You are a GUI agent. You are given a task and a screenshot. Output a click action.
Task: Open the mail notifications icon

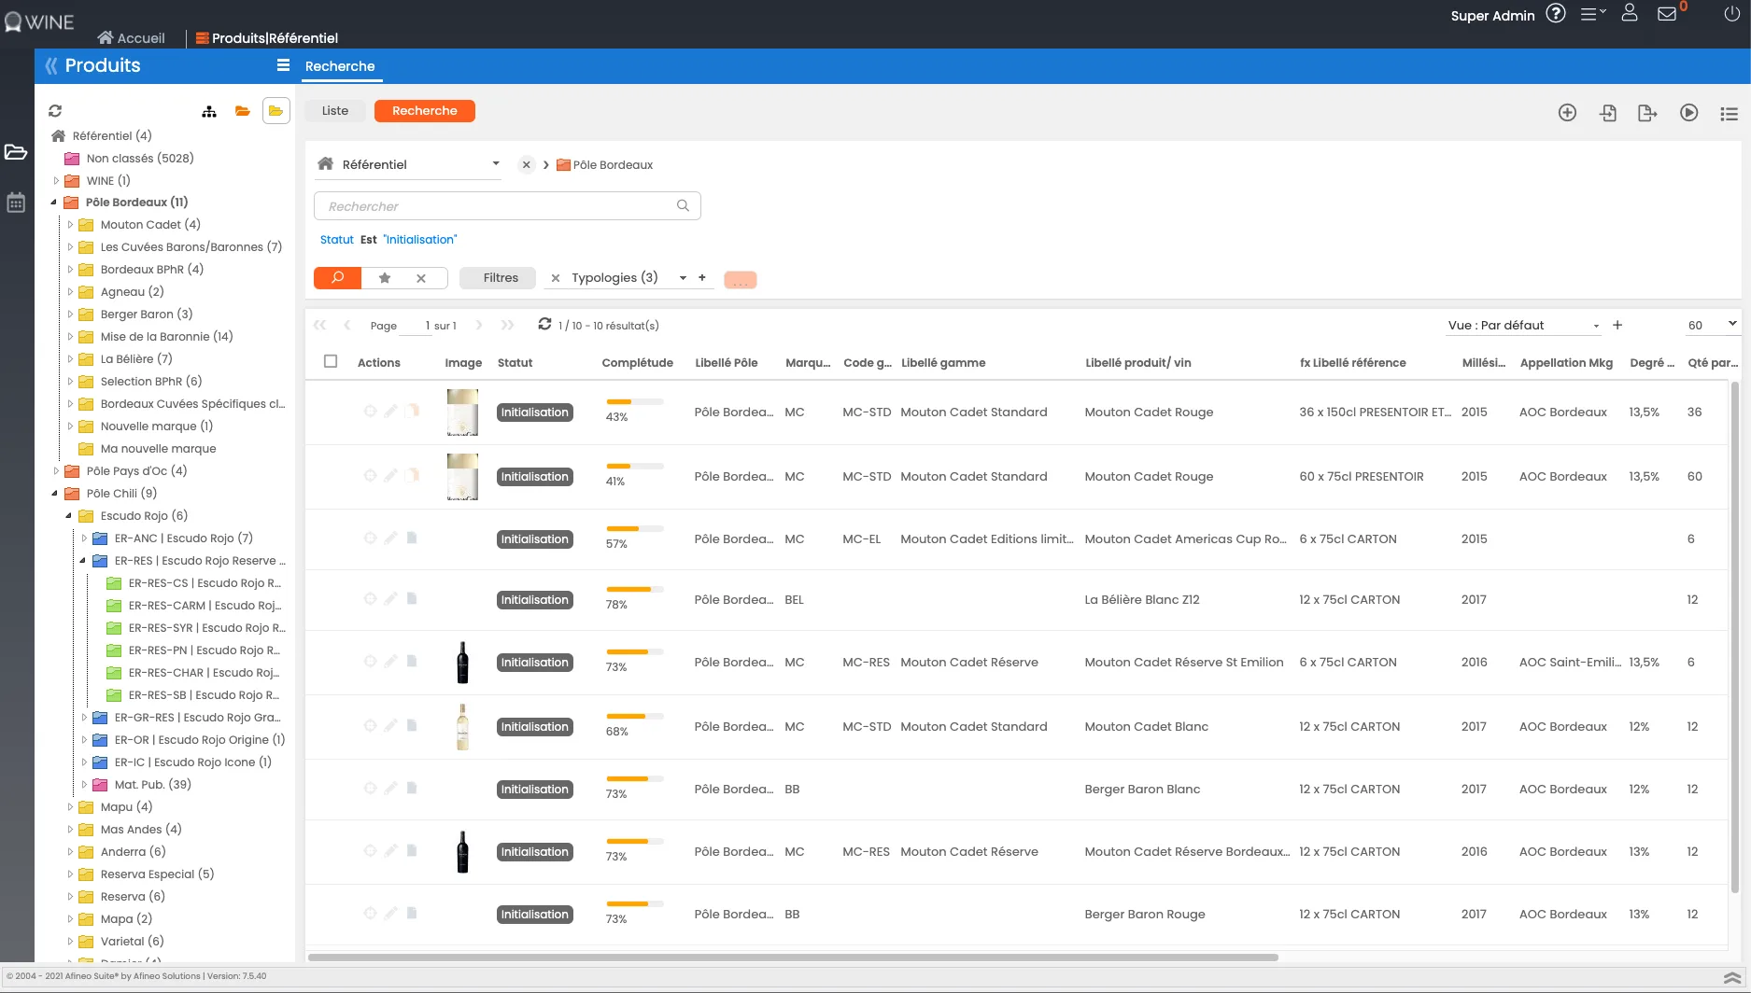[x=1667, y=14]
